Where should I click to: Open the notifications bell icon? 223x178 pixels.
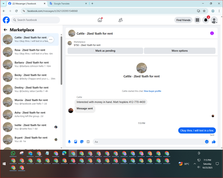pyautogui.click(x=206, y=20)
